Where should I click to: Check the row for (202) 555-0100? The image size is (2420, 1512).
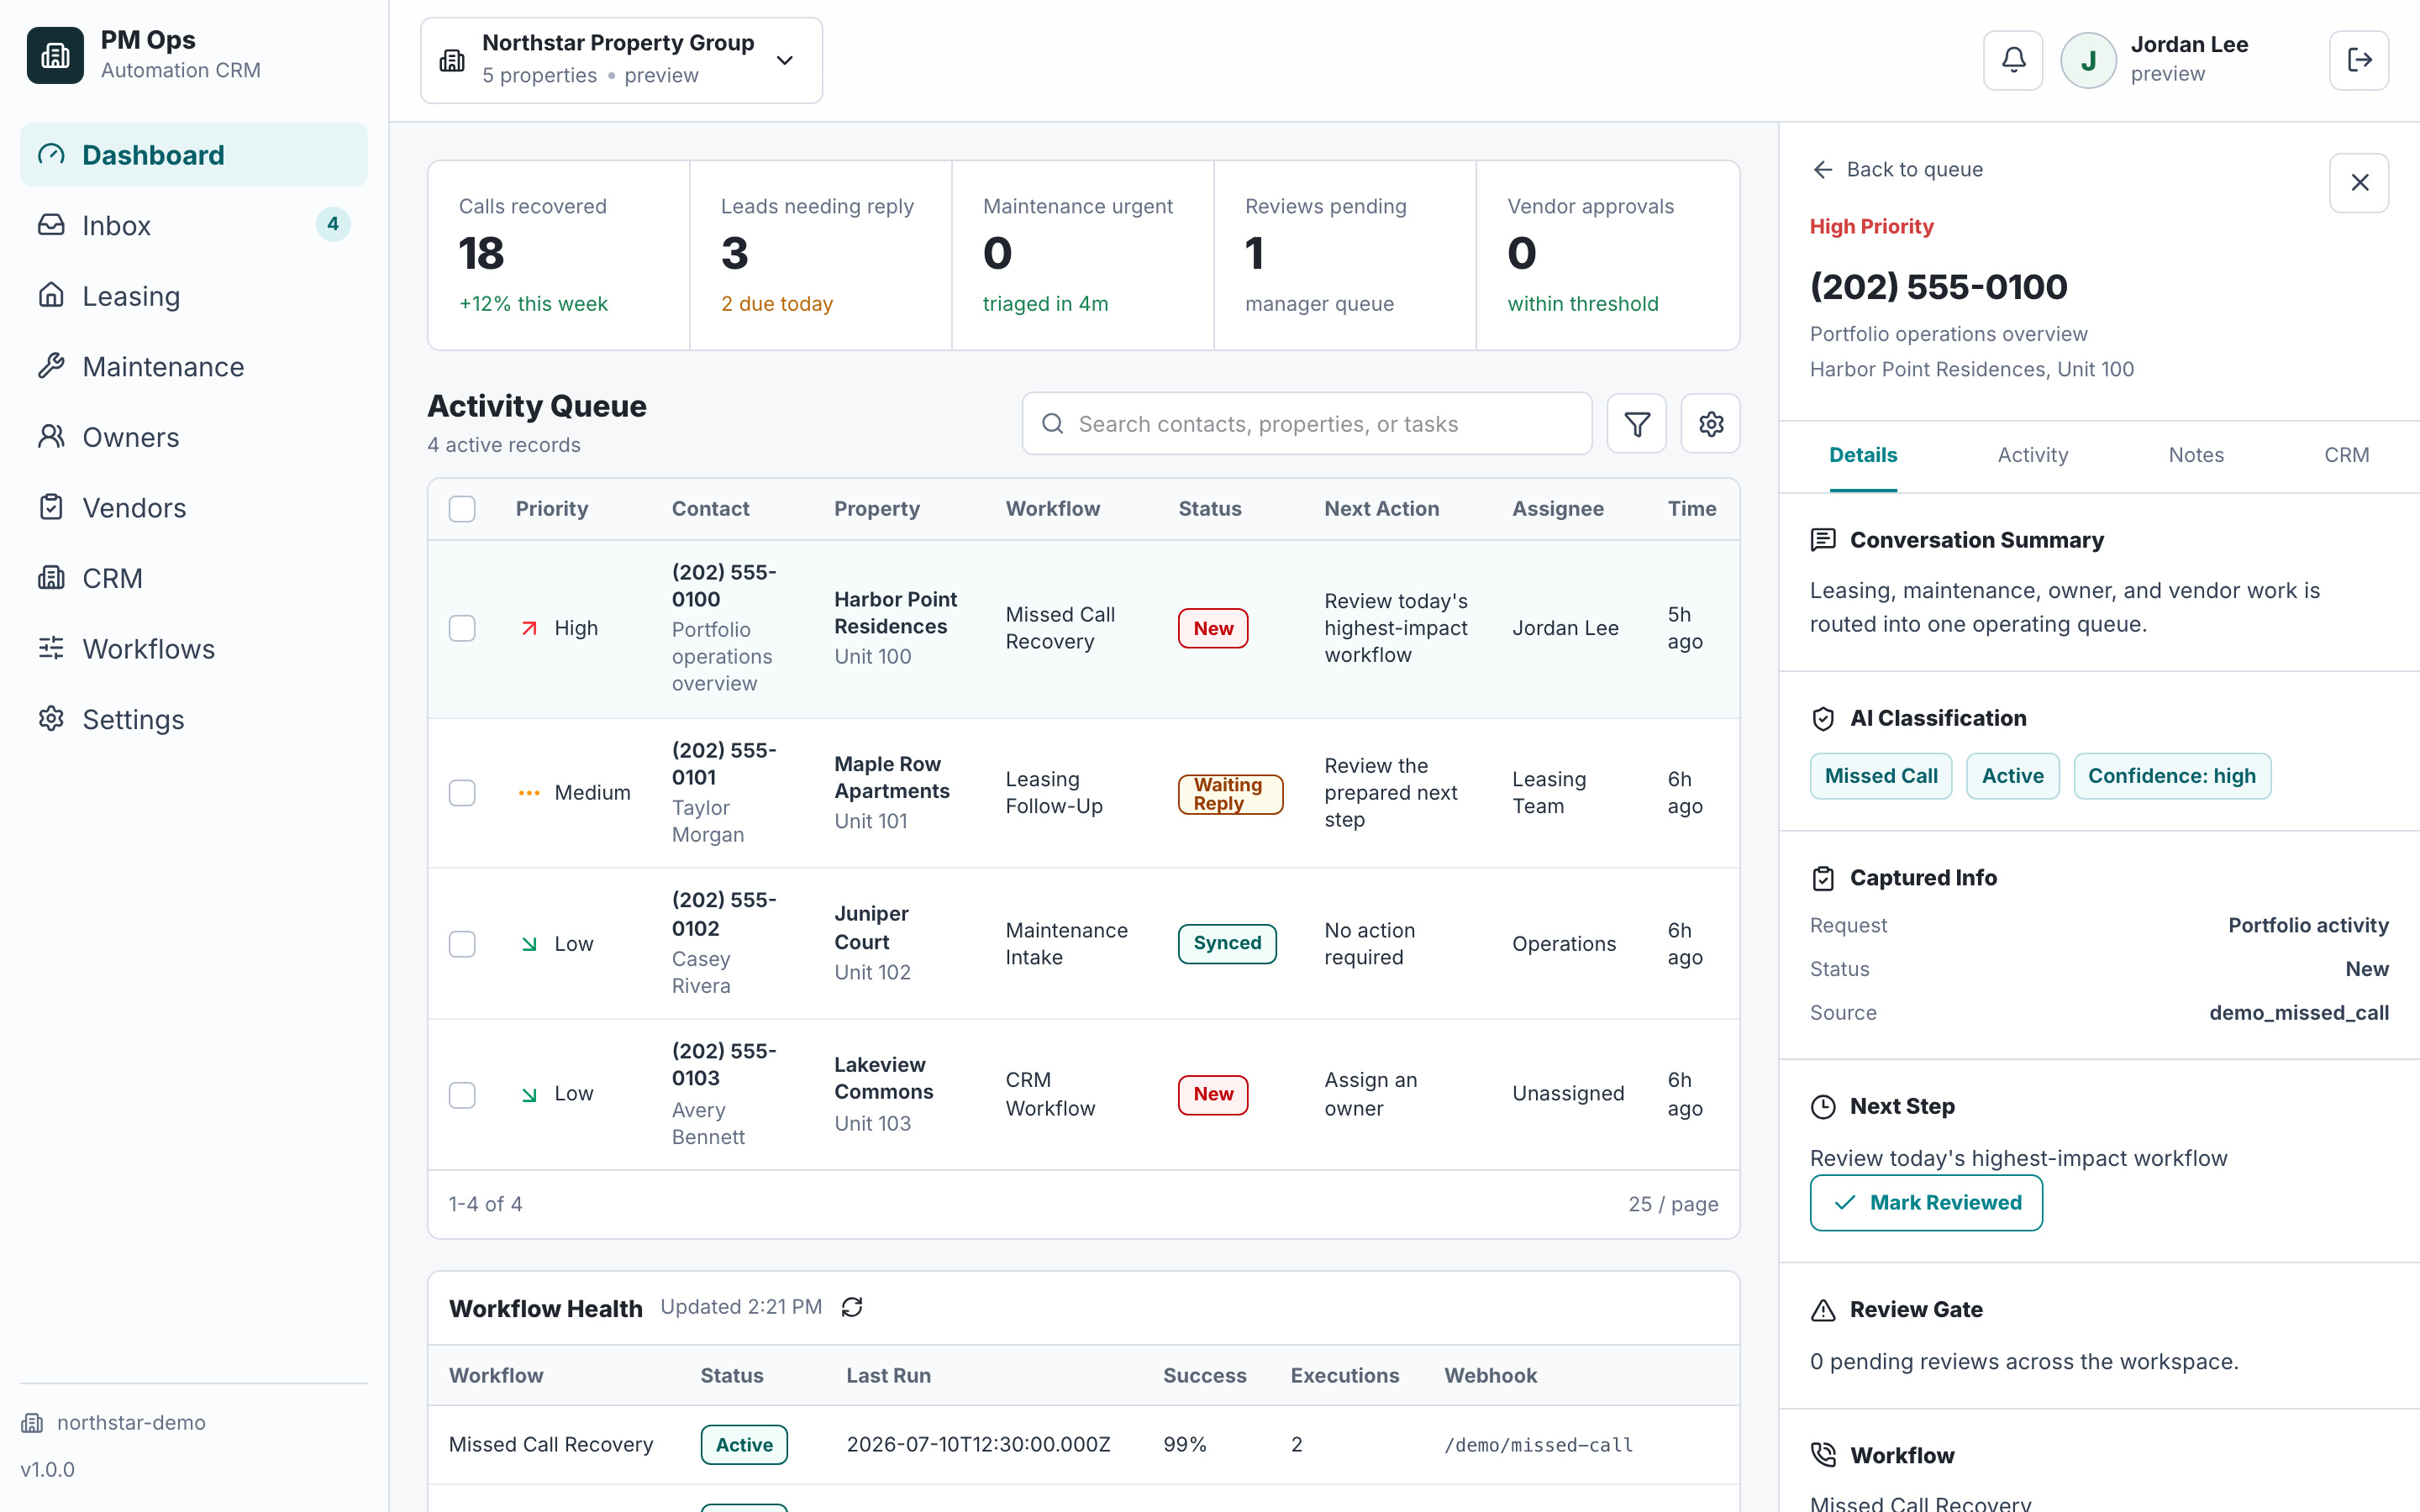coord(462,628)
